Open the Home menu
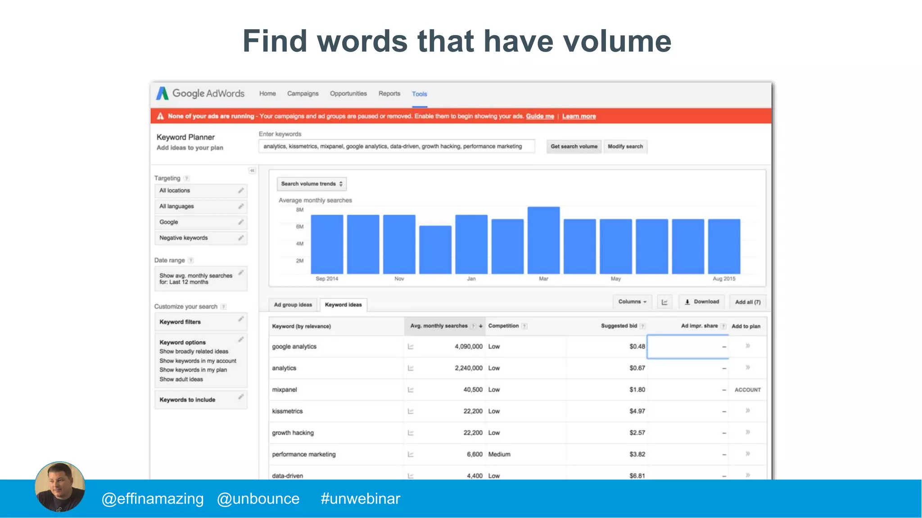This screenshot has height=518, width=922. pyautogui.click(x=267, y=94)
